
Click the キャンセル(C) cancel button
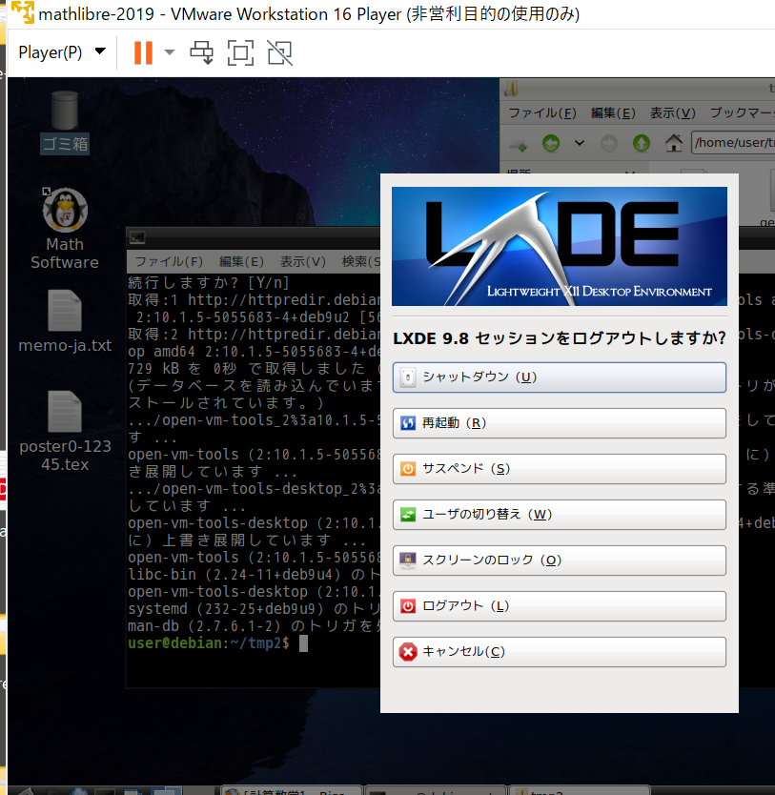pyautogui.click(x=559, y=651)
